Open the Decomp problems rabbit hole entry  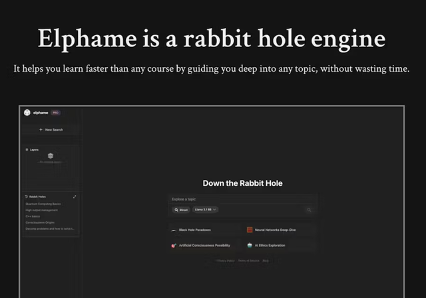pos(50,229)
